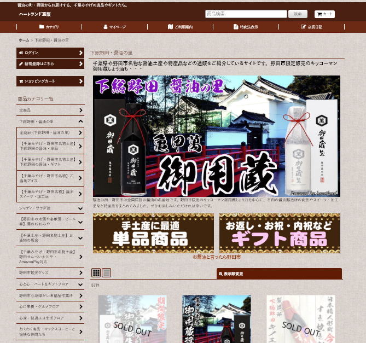The width and height of the screenshot is (366, 343).
Task: Open 野田市心身障がい者福祉作業所 category
Action: (x=50, y=295)
